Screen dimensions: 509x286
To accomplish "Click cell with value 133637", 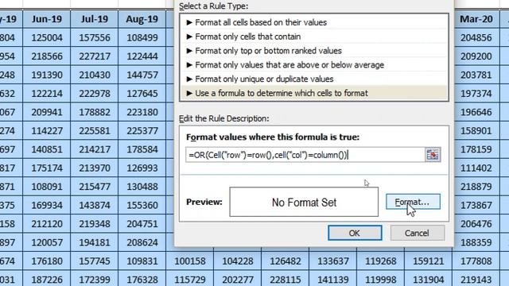I will [x=333, y=261].
